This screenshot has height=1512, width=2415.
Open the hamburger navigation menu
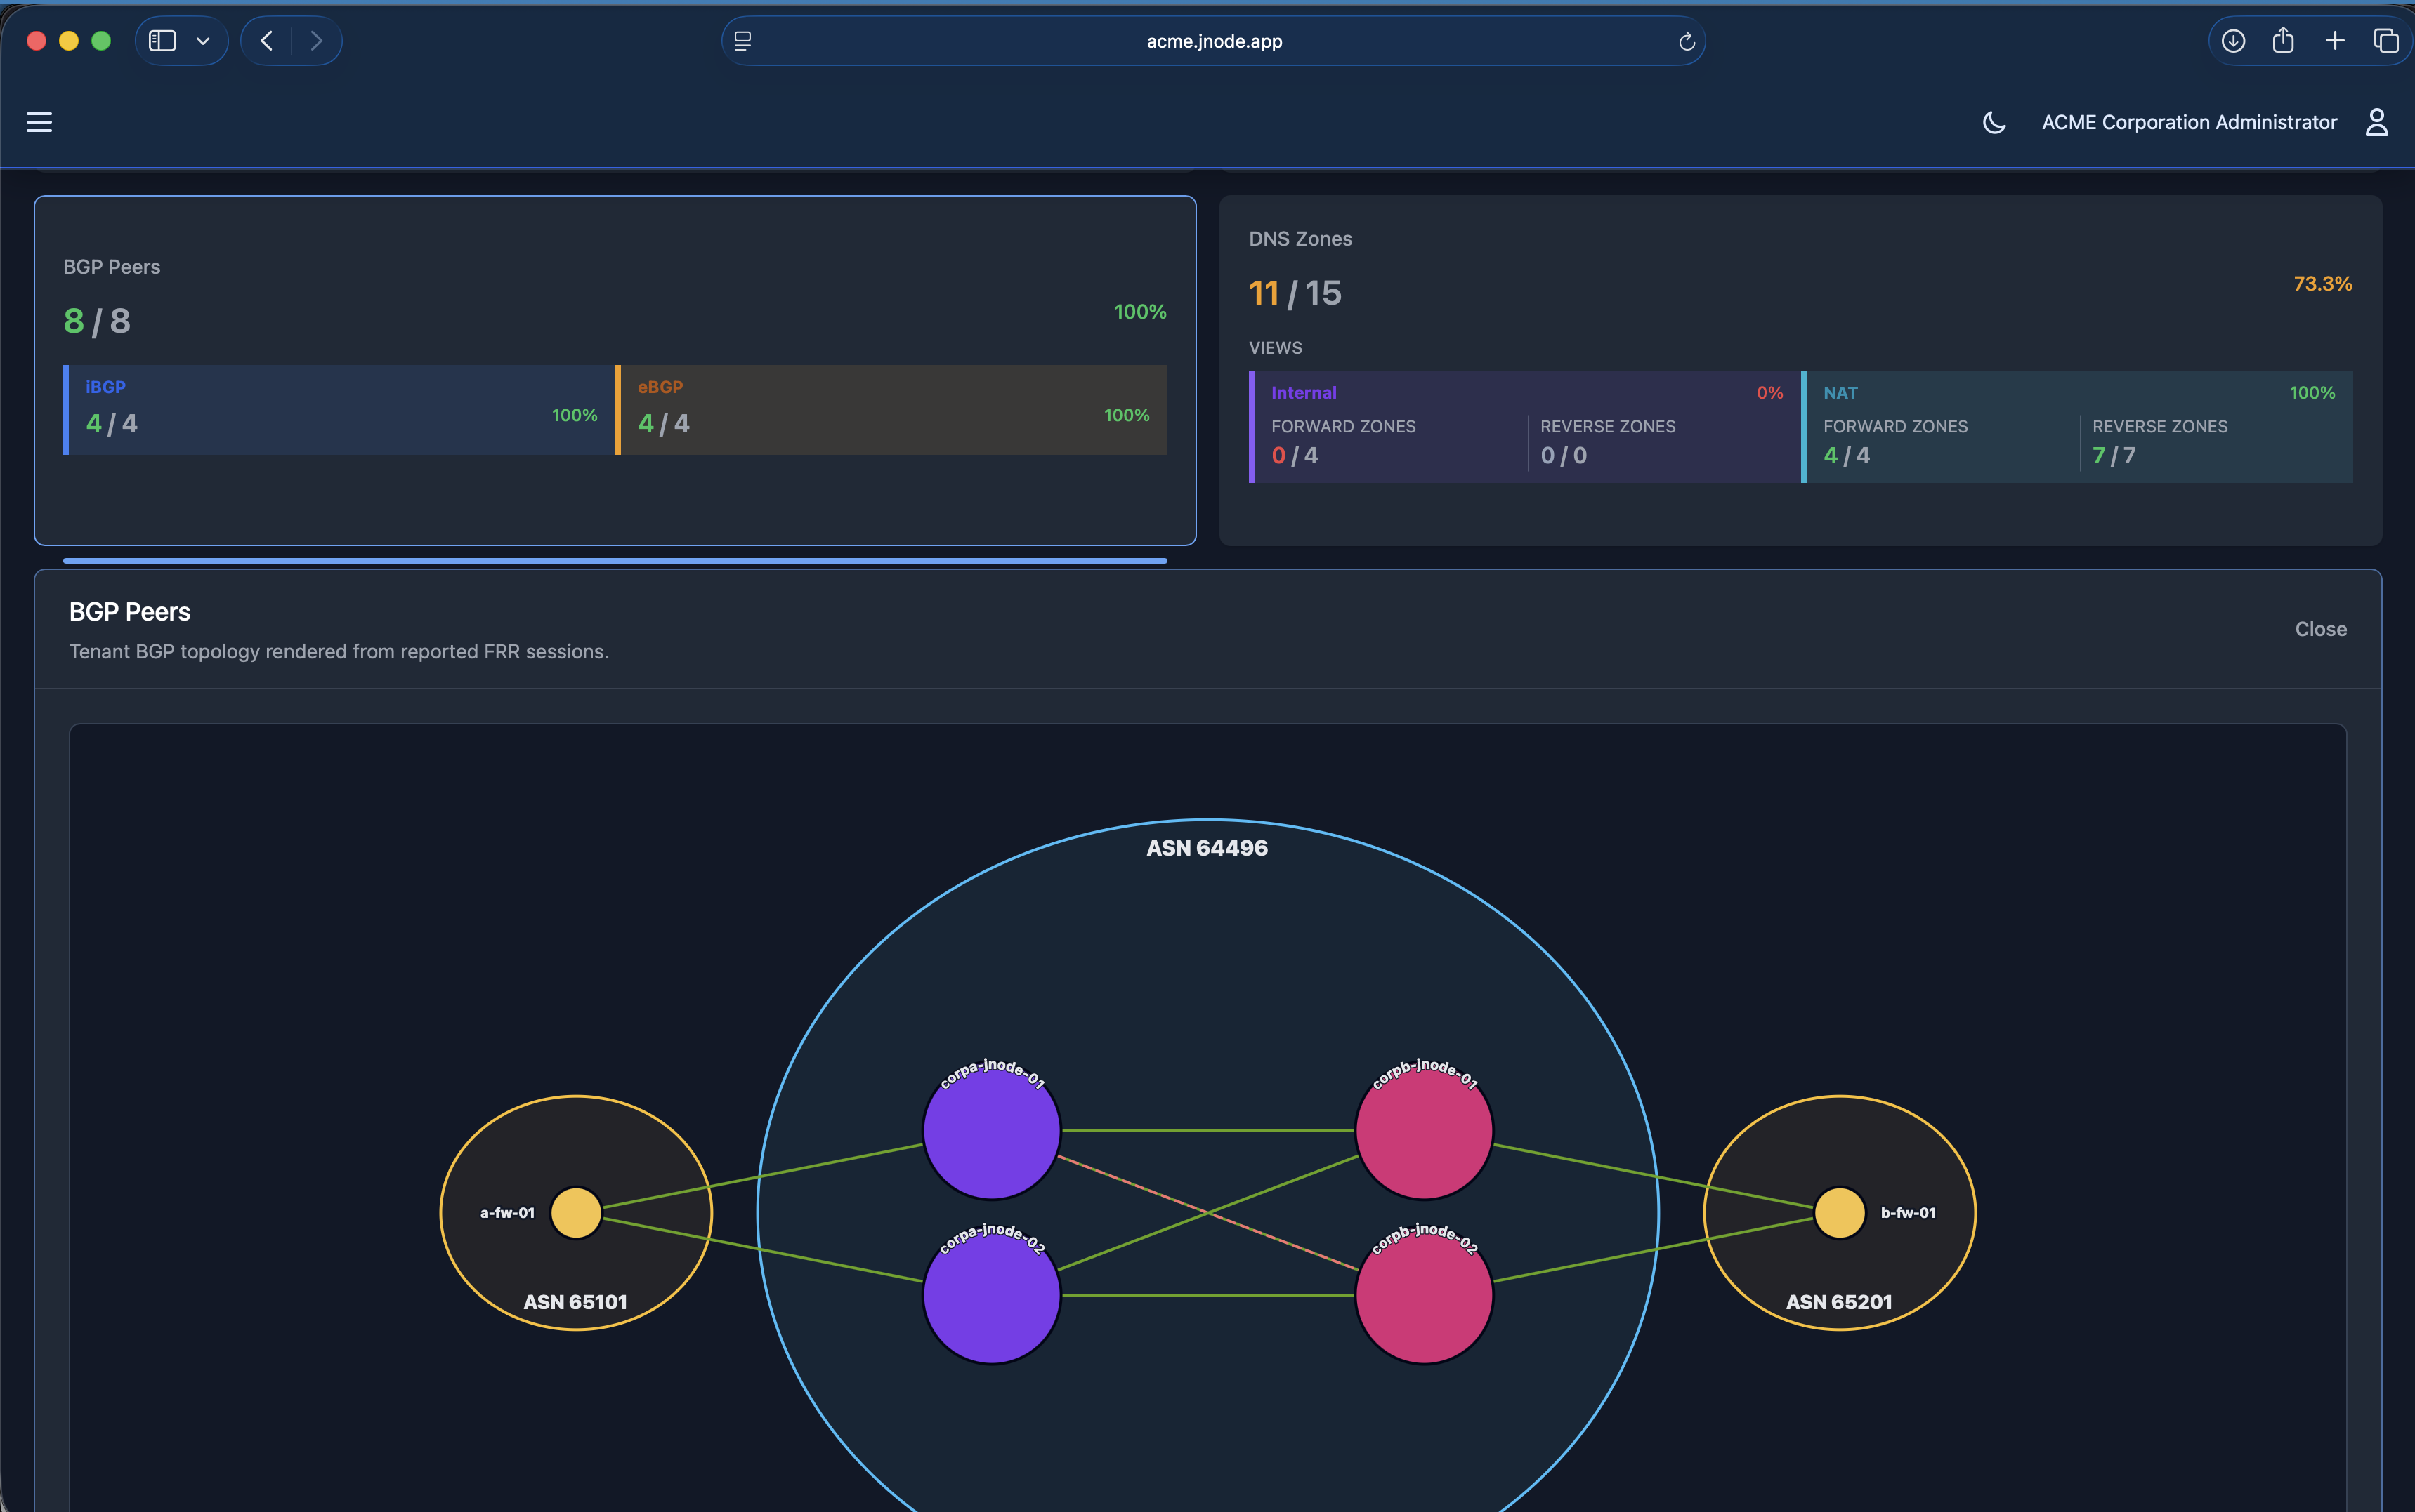pyautogui.click(x=39, y=122)
